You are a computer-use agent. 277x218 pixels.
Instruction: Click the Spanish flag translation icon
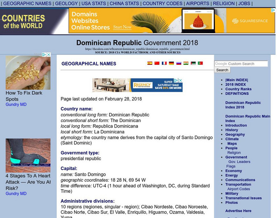coord(150,63)
